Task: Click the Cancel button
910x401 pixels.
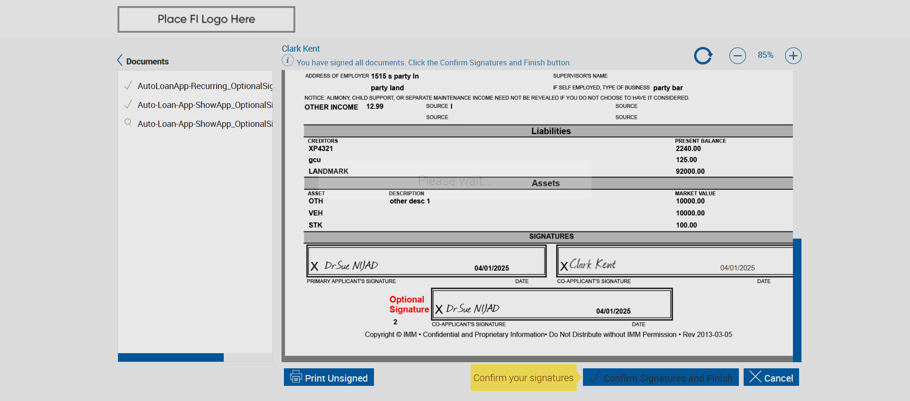Action: point(771,377)
